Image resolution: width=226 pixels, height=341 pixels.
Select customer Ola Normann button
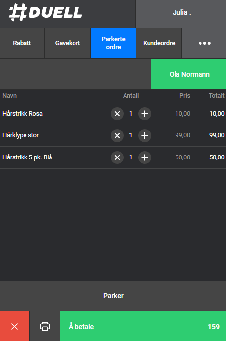click(x=189, y=74)
